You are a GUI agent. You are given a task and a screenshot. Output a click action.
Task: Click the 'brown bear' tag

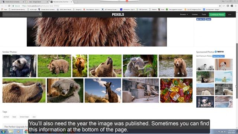click(x=24, y=117)
